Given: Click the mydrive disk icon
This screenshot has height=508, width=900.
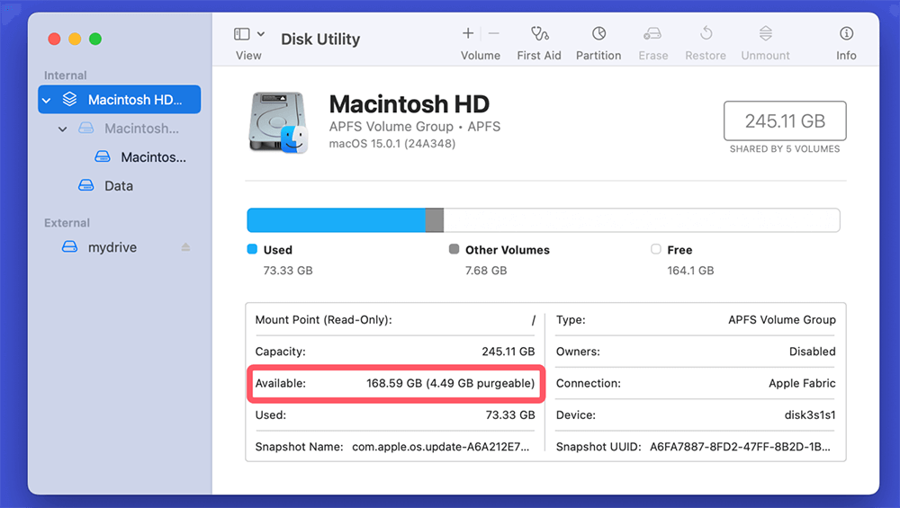Looking at the screenshot, I should pyautogui.click(x=69, y=246).
